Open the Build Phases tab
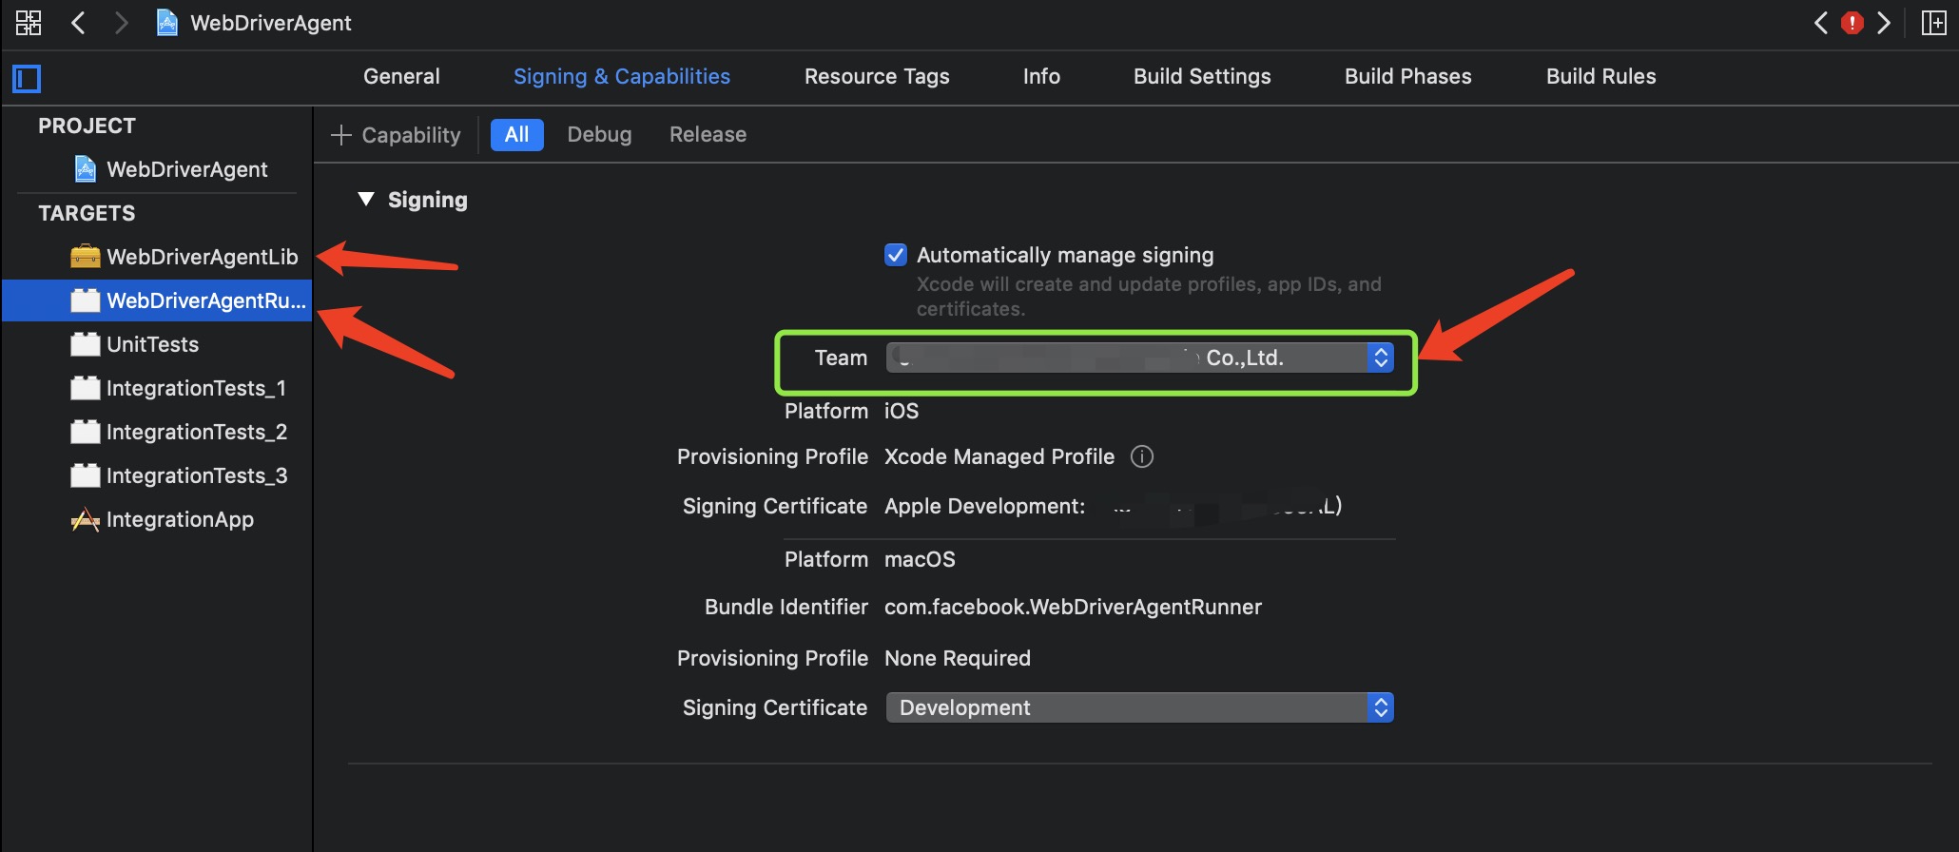Screen dimensions: 1959x852 (1408, 76)
